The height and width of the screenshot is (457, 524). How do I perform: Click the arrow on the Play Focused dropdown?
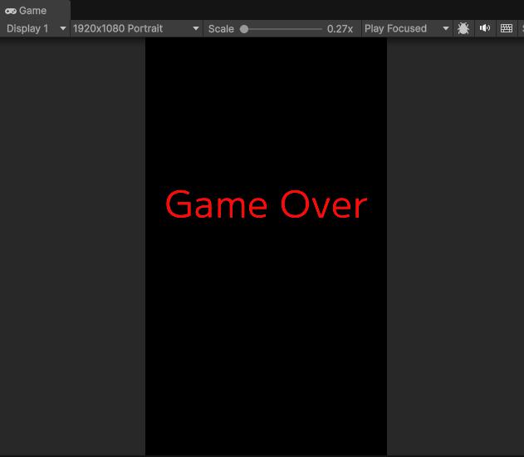(445, 28)
